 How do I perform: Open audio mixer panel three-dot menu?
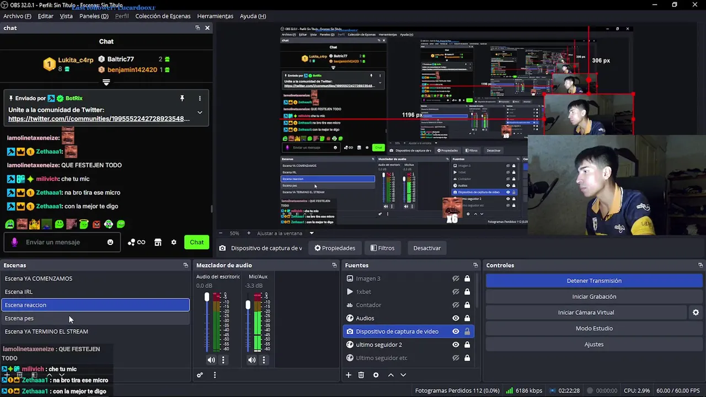click(x=215, y=375)
